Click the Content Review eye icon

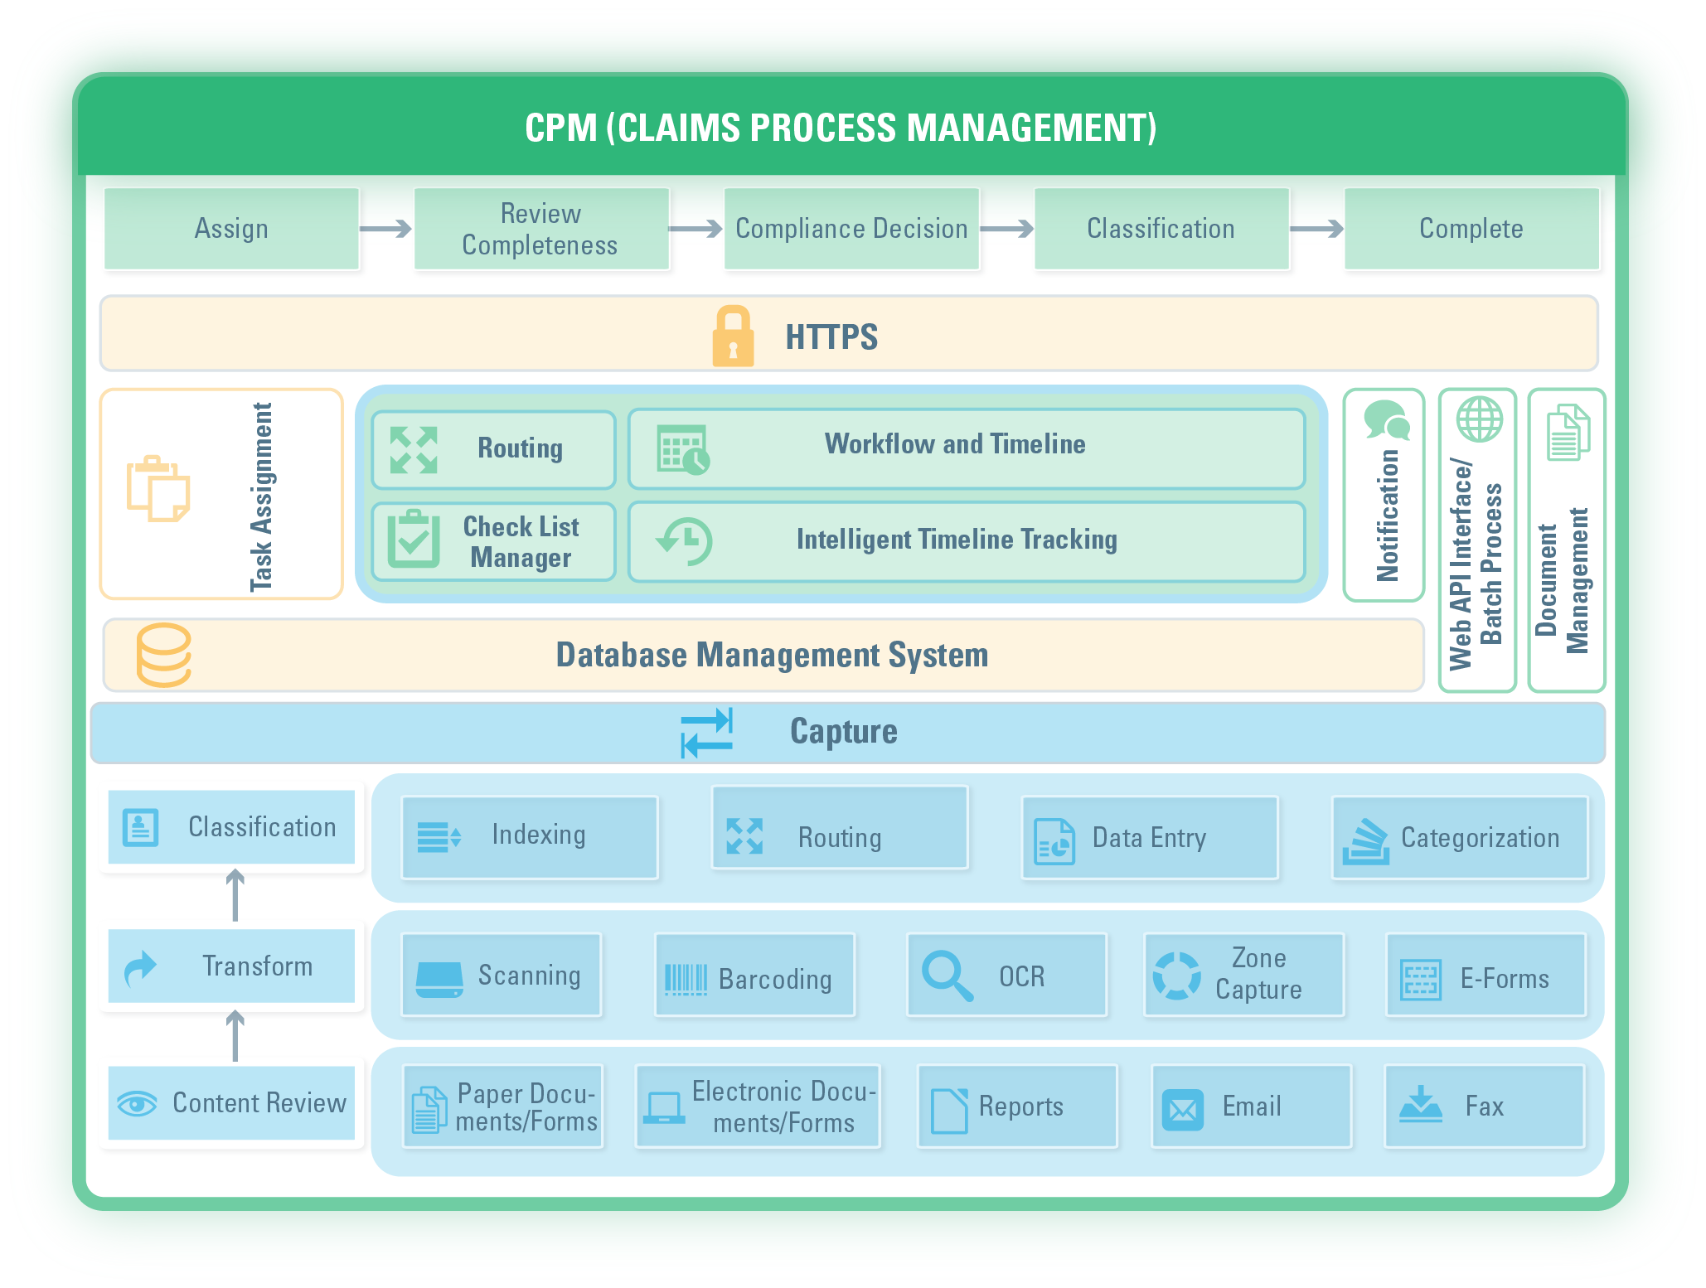(x=137, y=1103)
